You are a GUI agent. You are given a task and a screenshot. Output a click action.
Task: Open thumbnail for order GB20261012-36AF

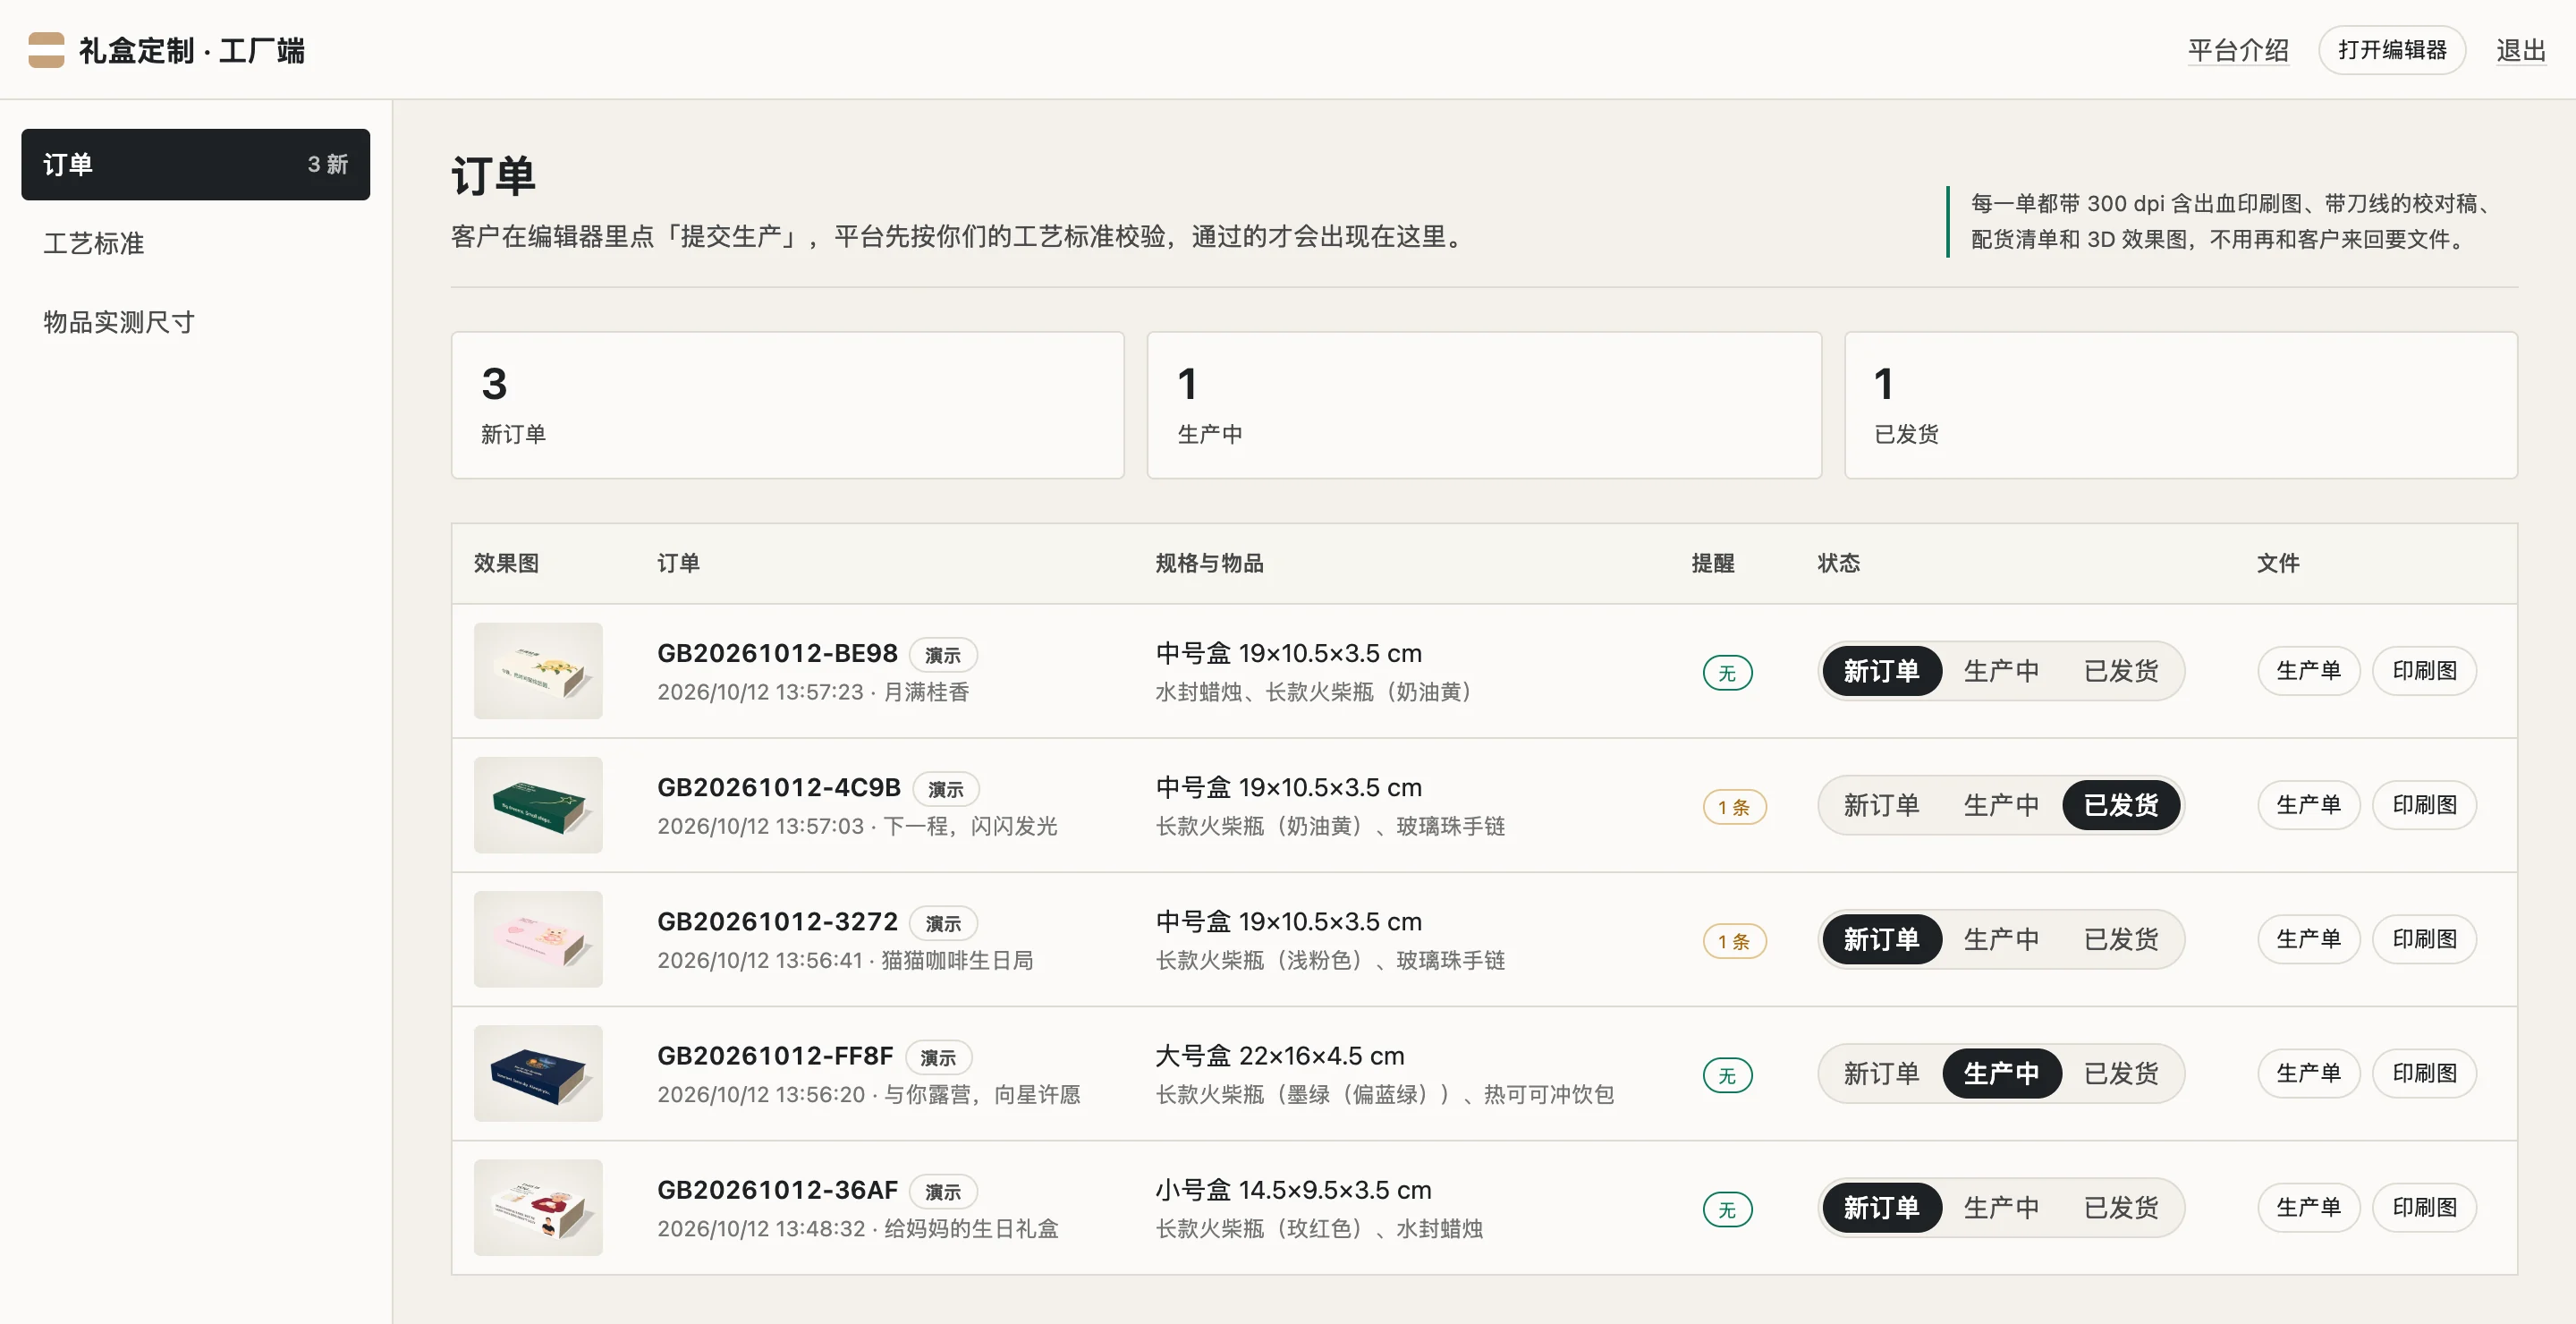pos(538,1207)
